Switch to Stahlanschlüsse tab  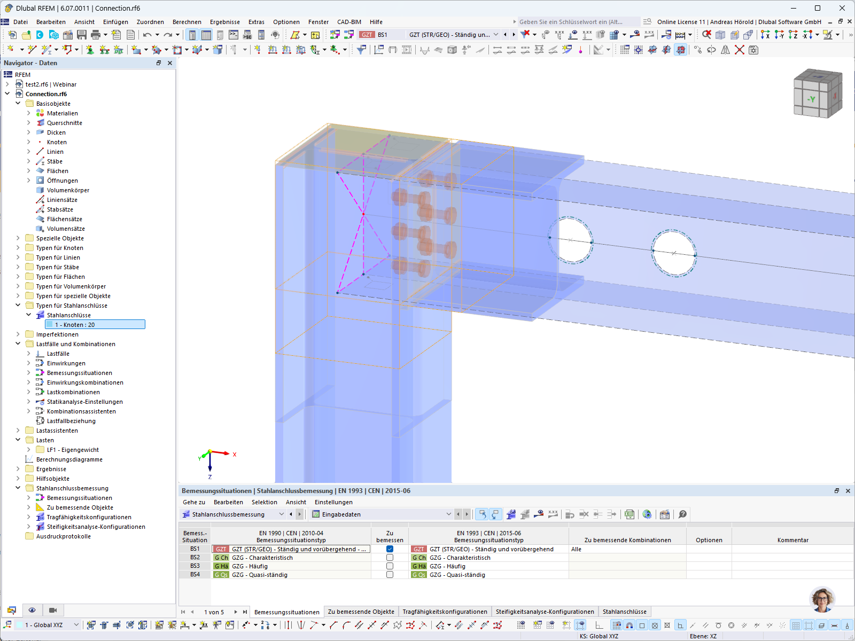point(625,612)
